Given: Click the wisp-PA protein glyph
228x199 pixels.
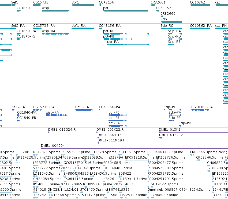Looking at the screenshot, I should click(x=57, y=115).
